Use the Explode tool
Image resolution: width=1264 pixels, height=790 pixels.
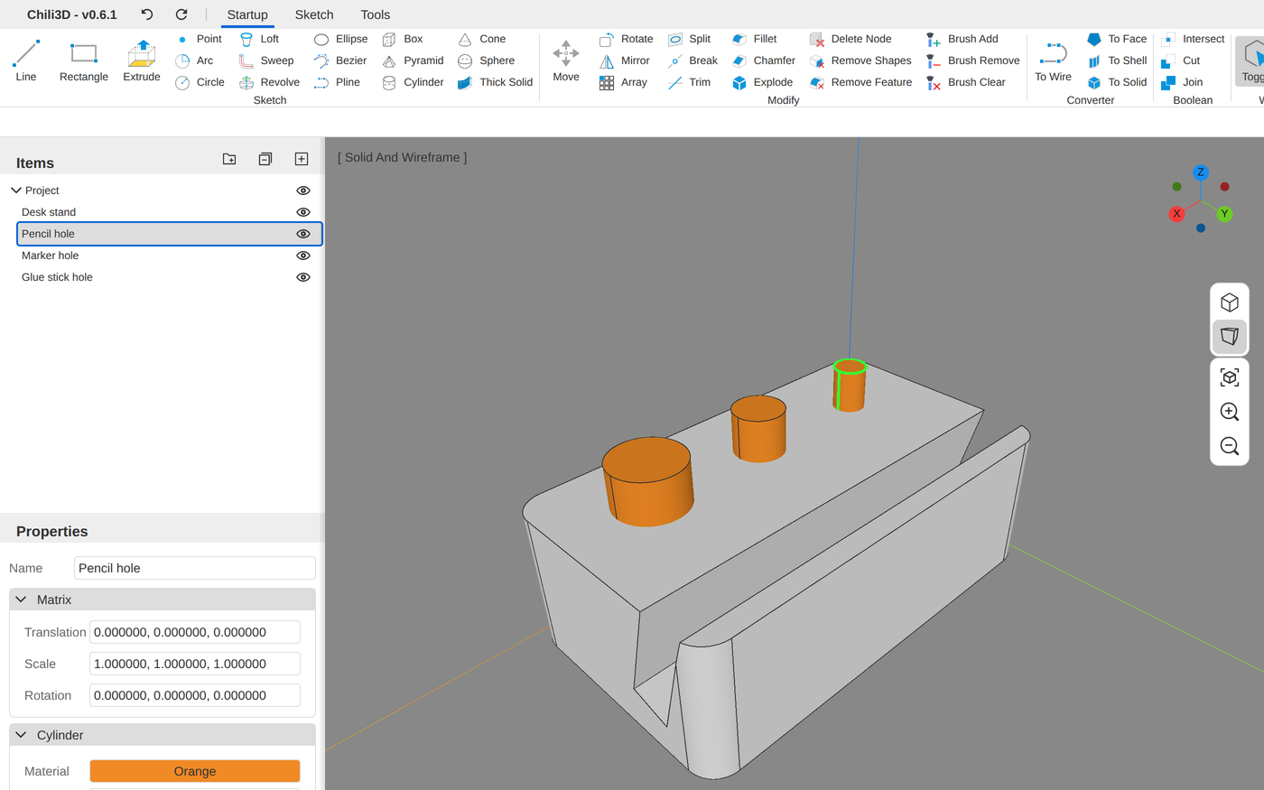762,82
